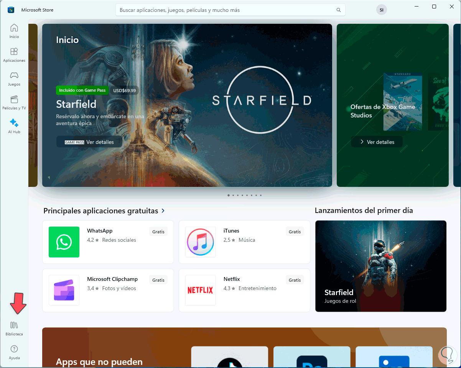Open Películas y TV section
The image size is (461, 368).
click(x=14, y=102)
